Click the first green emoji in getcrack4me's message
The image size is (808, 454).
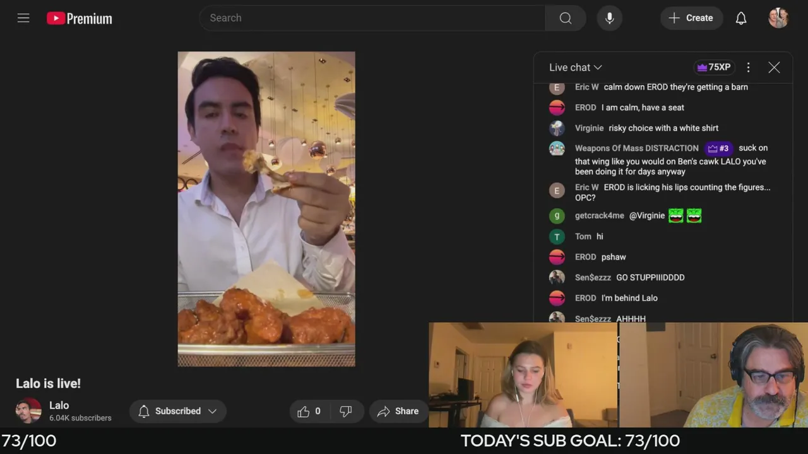[x=676, y=216]
